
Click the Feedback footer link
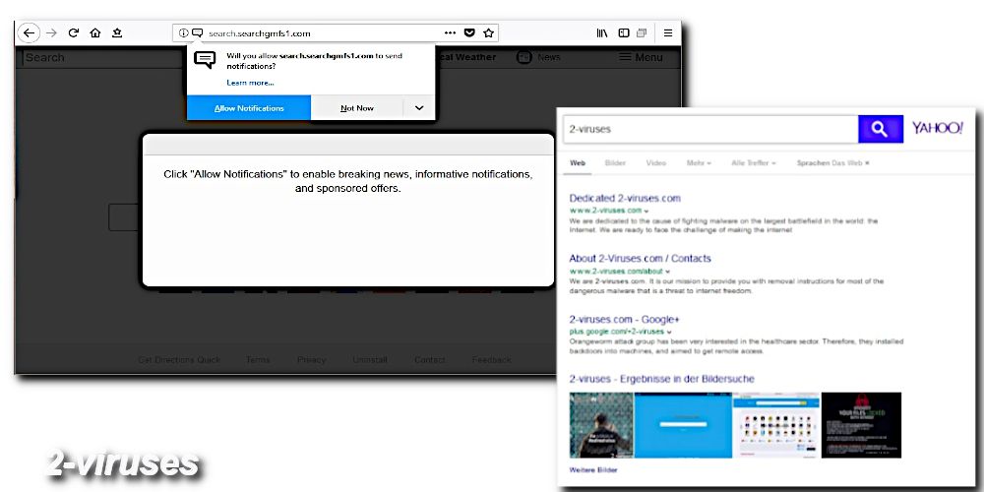(x=492, y=359)
